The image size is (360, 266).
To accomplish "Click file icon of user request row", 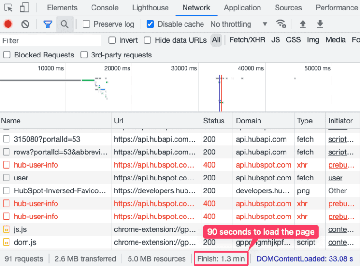I will click(x=7, y=178).
